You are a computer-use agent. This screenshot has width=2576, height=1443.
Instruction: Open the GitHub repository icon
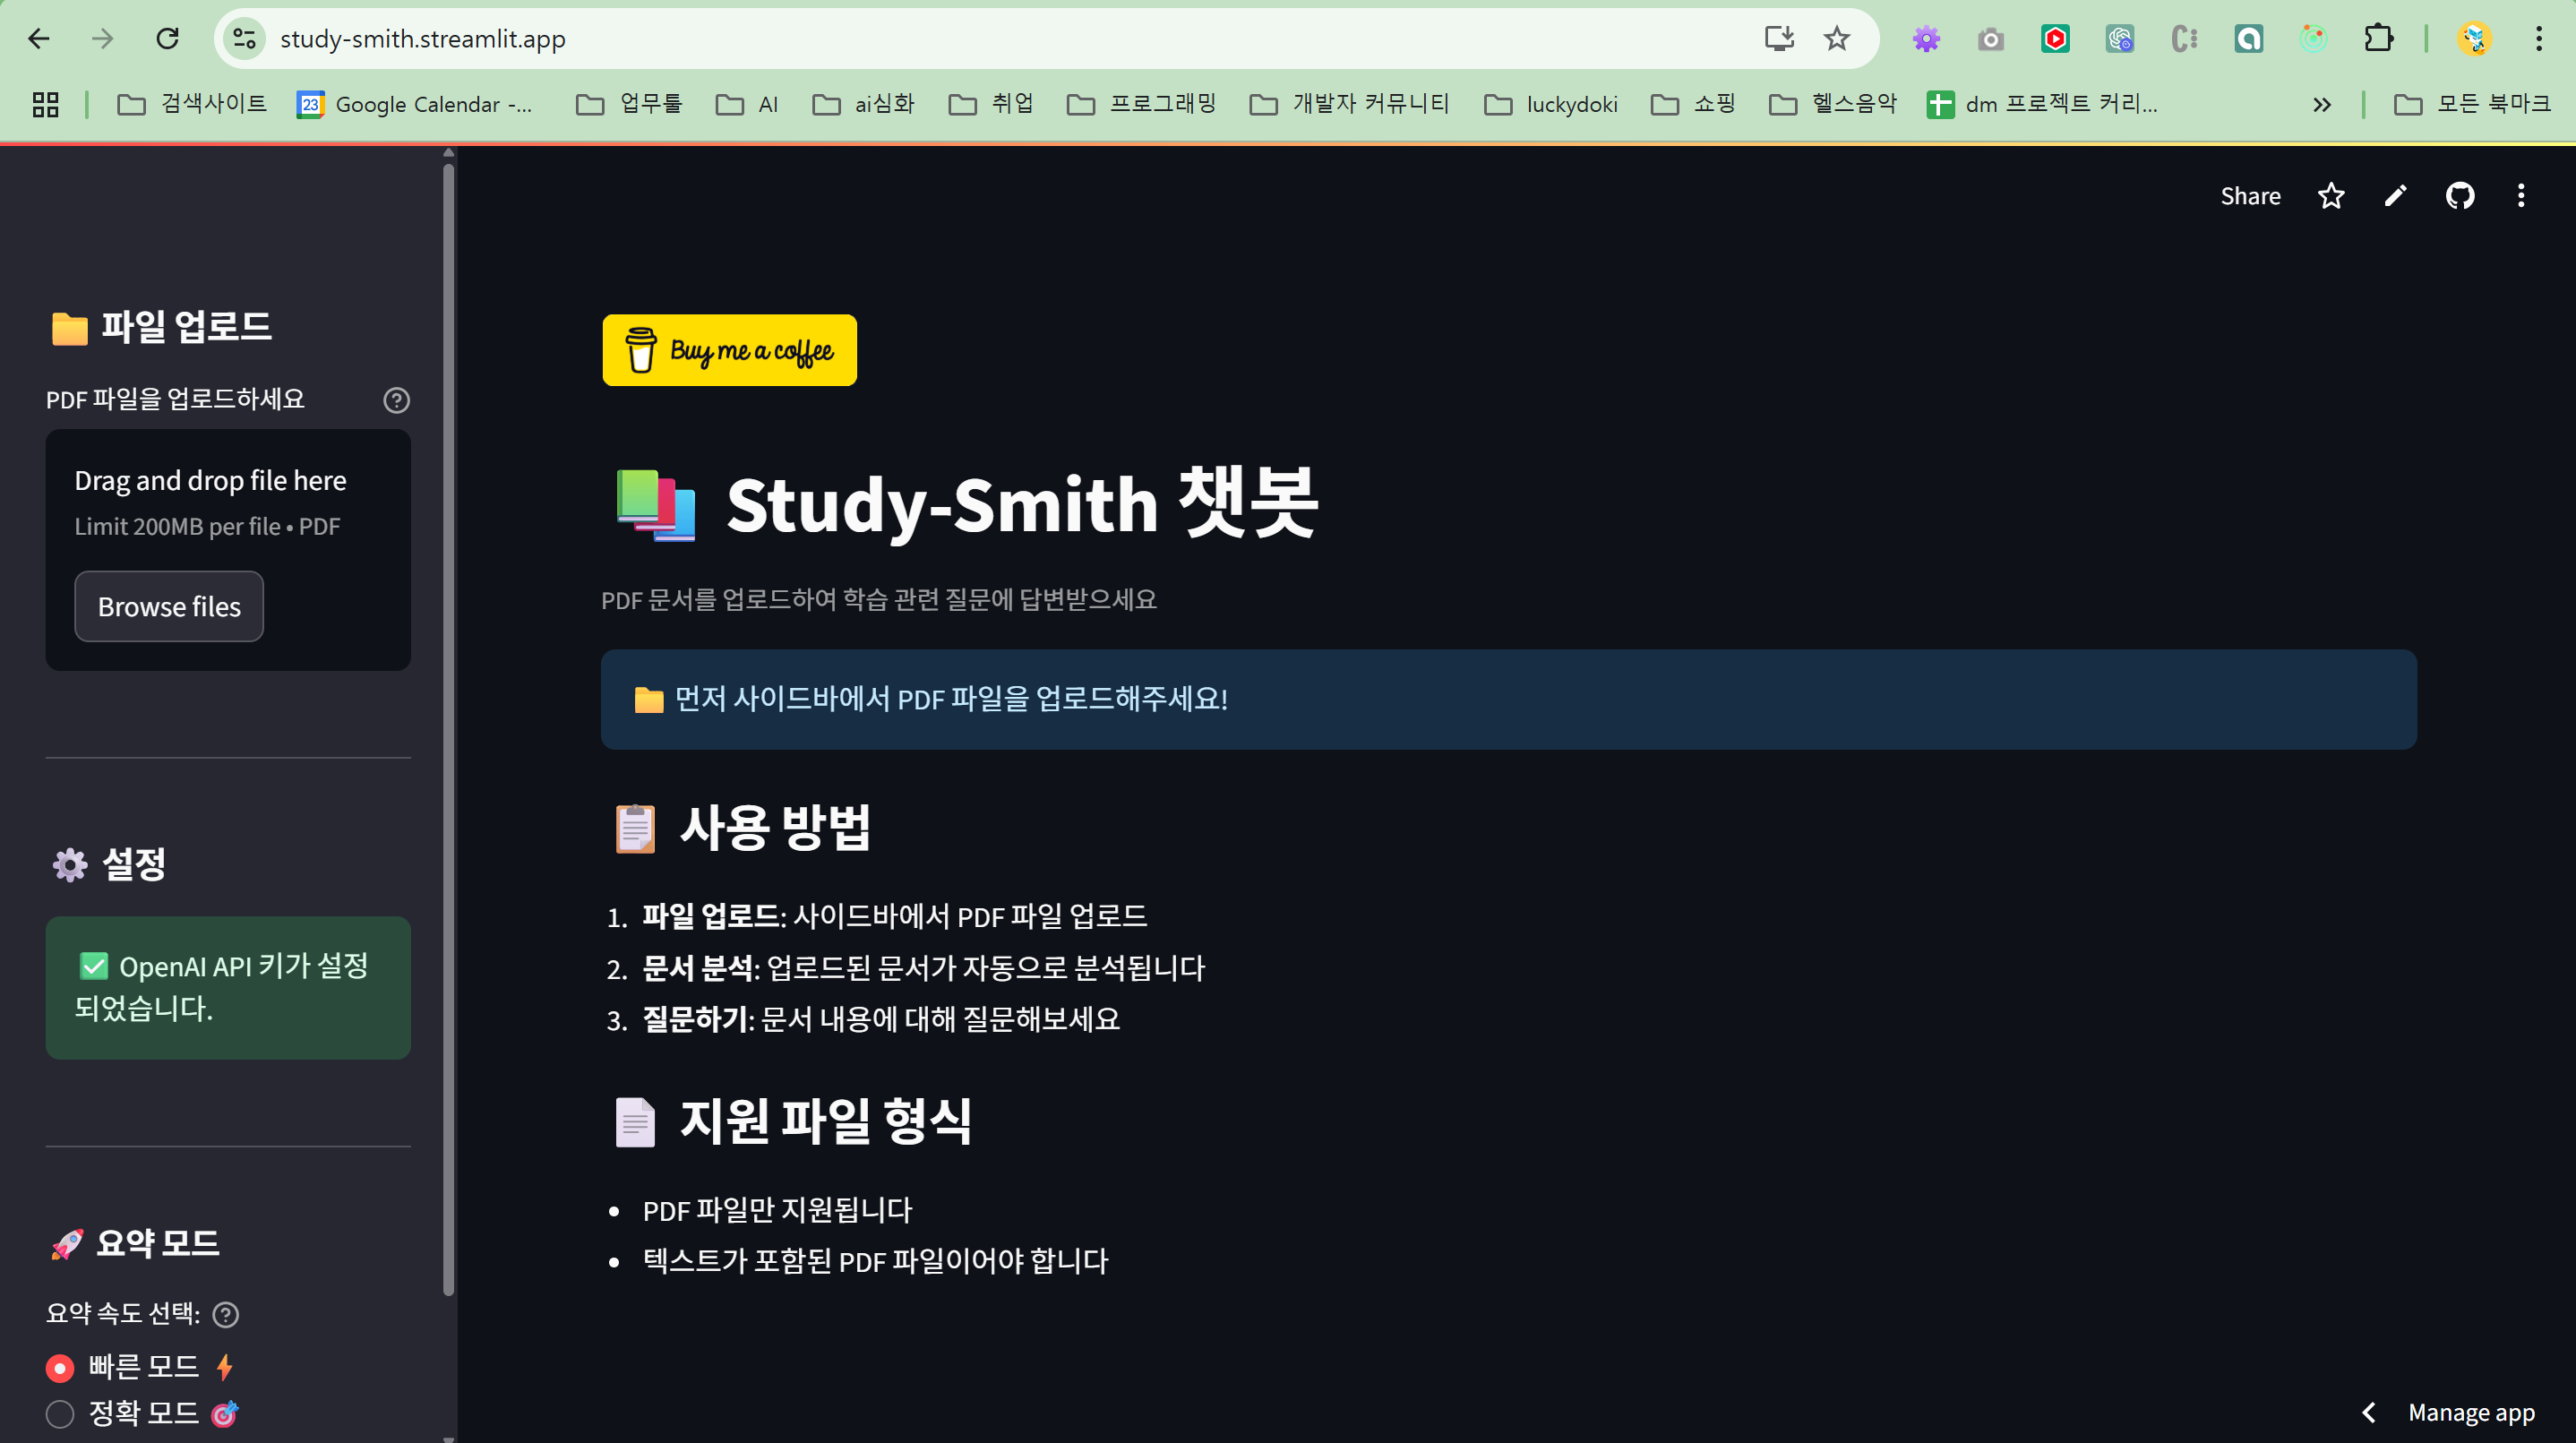(x=2460, y=196)
